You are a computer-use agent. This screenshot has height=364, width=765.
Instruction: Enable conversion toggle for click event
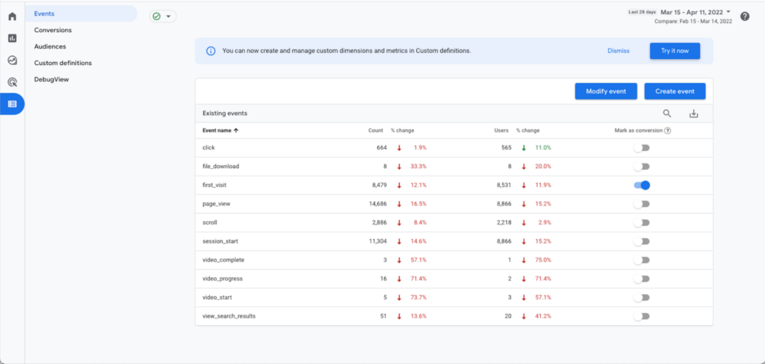click(x=642, y=148)
